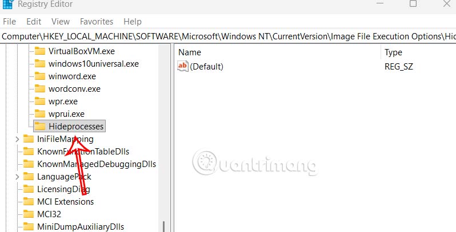
Task: Click the IniFileMapping folder icon
Action: click(29, 139)
